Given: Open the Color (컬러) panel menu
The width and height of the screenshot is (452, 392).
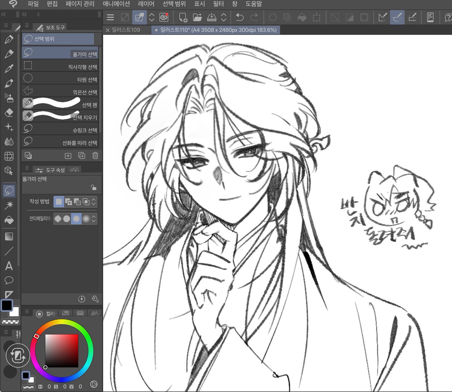Looking at the screenshot, I should point(27,312).
